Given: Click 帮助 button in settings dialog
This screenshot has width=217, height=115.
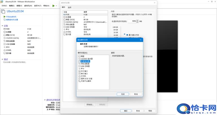Looking at the screenshot, I should click(150, 111).
